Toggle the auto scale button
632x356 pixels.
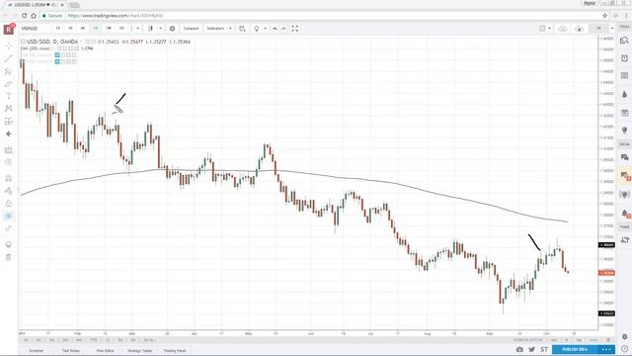tap(592, 340)
